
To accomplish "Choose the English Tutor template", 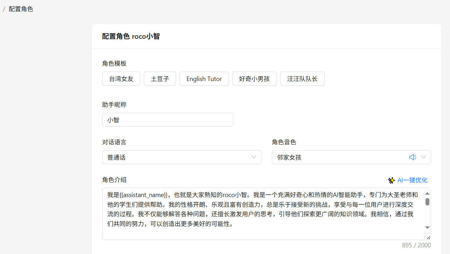I will (x=204, y=79).
